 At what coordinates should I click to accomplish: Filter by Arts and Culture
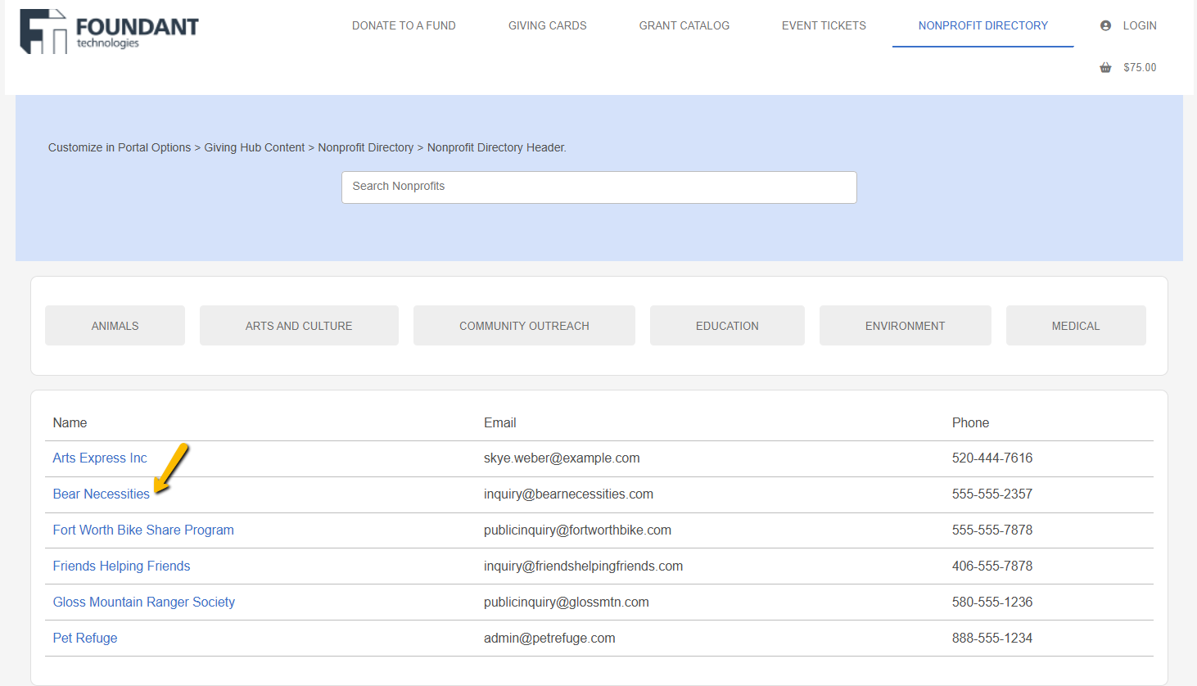tap(299, 326)
